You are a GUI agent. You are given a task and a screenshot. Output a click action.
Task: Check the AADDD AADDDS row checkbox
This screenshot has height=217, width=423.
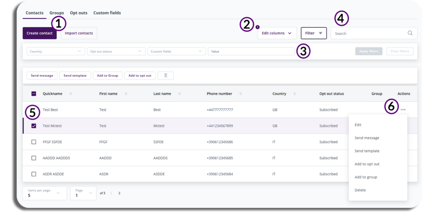[x=34, y=158]
